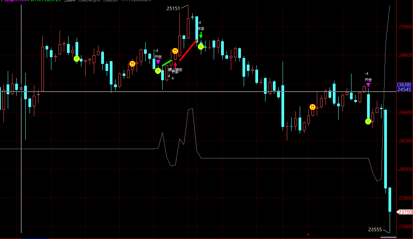Viewport: 413px width, 239px height.
Task: Select the 23800 axis label
Action: 405,198
